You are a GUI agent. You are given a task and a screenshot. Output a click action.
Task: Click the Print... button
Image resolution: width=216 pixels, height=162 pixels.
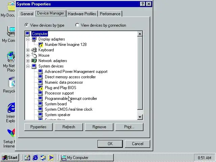pos(129,127)
